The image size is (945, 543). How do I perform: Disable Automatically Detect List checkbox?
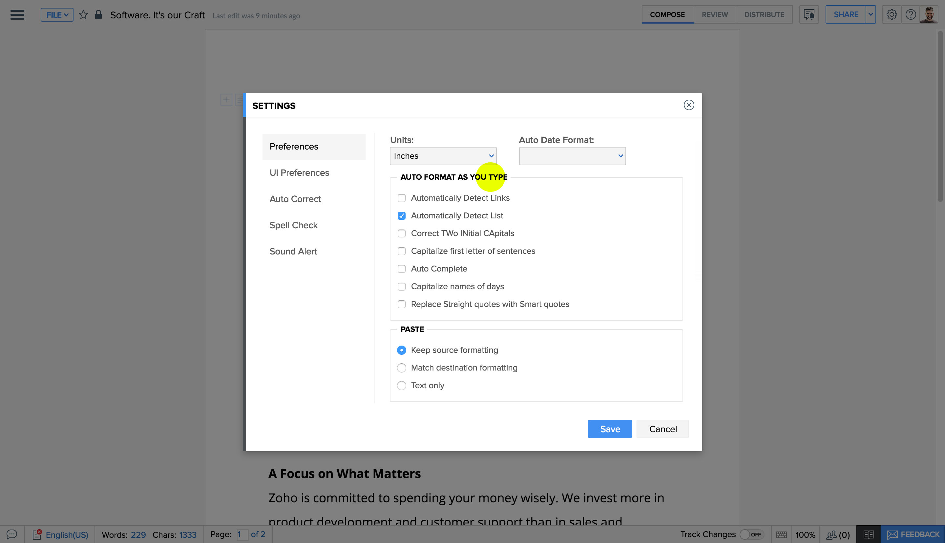coord(402,215)
